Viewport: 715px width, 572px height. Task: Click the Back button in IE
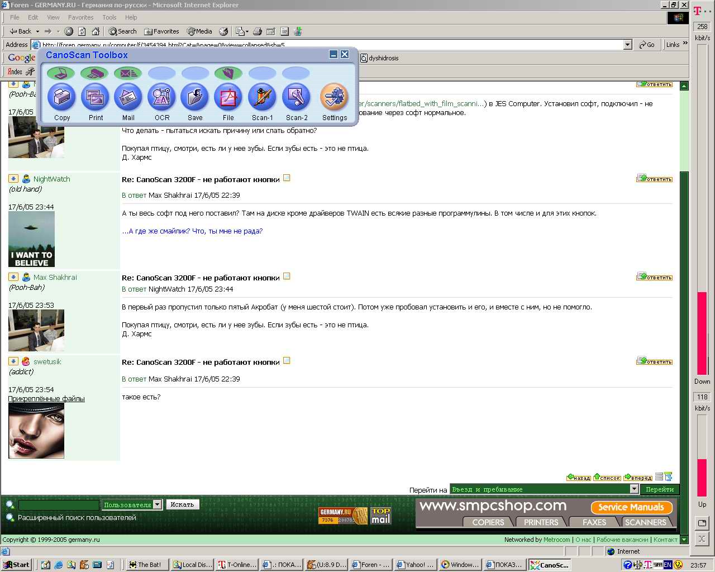click(x=20, y=31)
